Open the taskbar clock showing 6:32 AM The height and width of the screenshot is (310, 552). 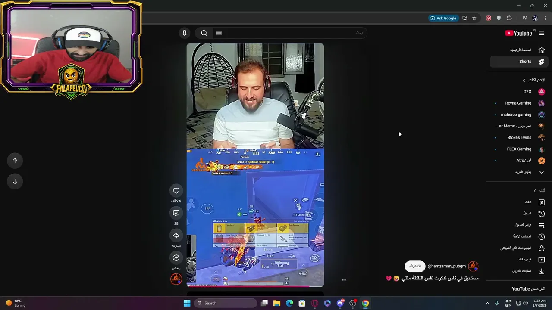pyautogui.click(x=539, y=303)
